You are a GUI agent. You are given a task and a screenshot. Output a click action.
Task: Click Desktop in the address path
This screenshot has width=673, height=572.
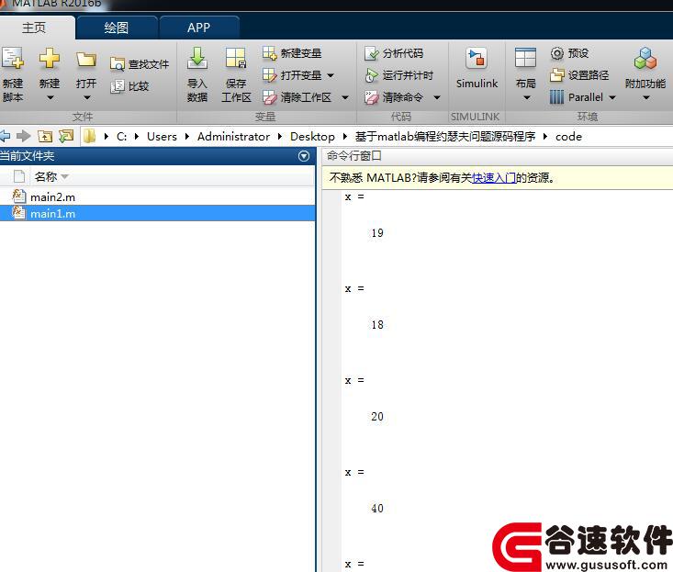coord(312,137)
